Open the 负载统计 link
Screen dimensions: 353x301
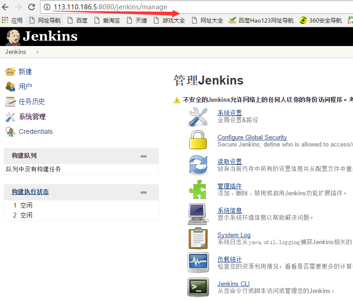click(230, 260)
